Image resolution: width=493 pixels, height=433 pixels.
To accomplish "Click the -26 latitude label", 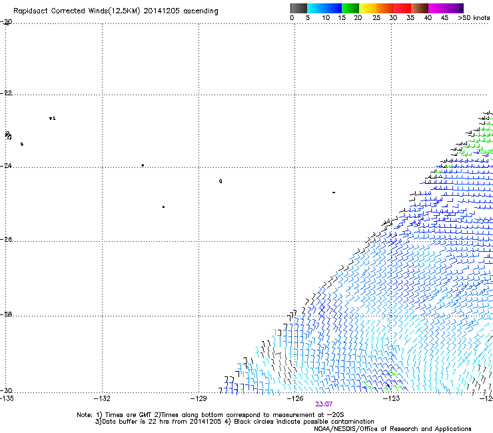I will coord(6,240).
